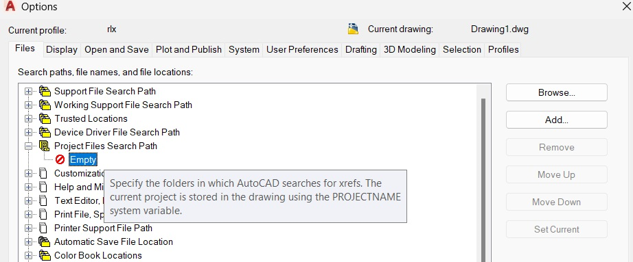Expand the Working Support File Search Path node

(x=28, y=105)
